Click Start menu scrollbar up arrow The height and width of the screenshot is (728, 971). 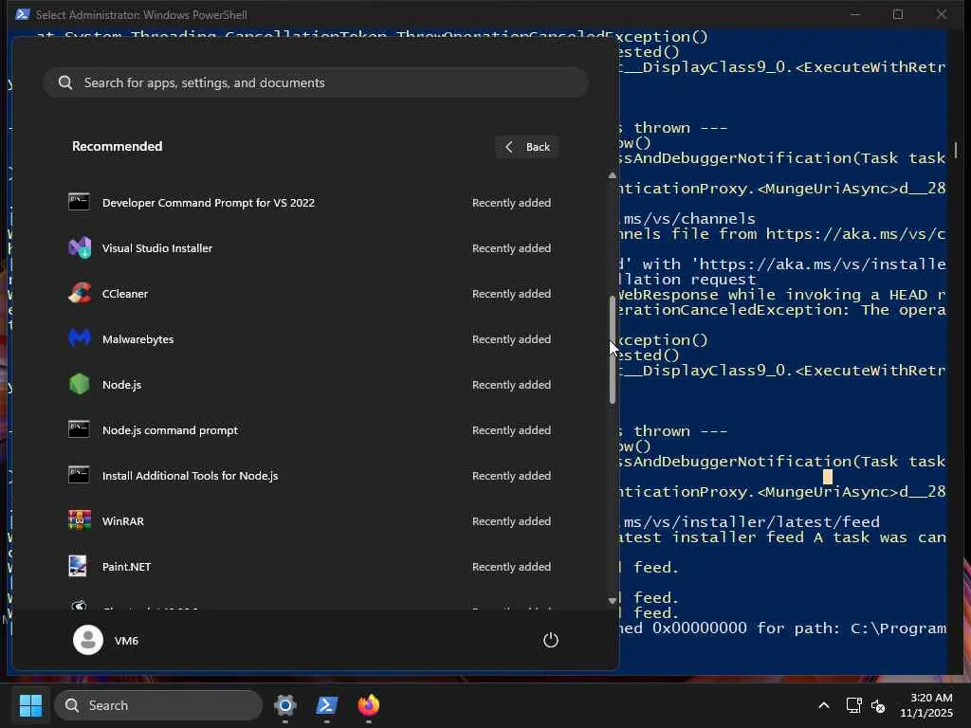pos(613,175)
